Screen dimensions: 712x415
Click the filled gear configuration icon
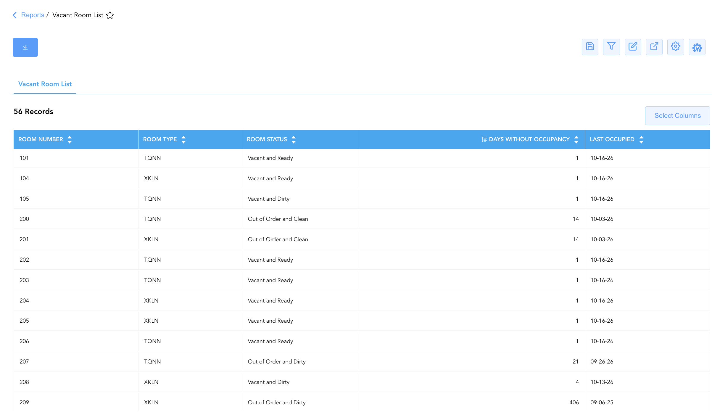pyautogui.click(x=697, y=47)
